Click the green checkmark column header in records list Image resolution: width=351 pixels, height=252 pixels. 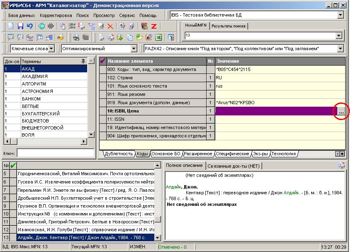[x=13, y=165]
